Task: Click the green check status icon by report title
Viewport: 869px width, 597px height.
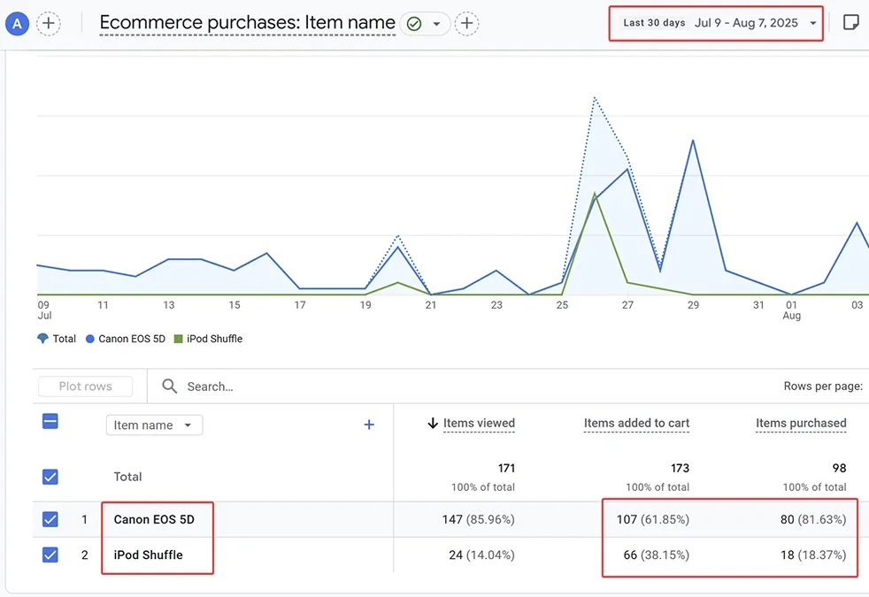Action: pos(414,24)
